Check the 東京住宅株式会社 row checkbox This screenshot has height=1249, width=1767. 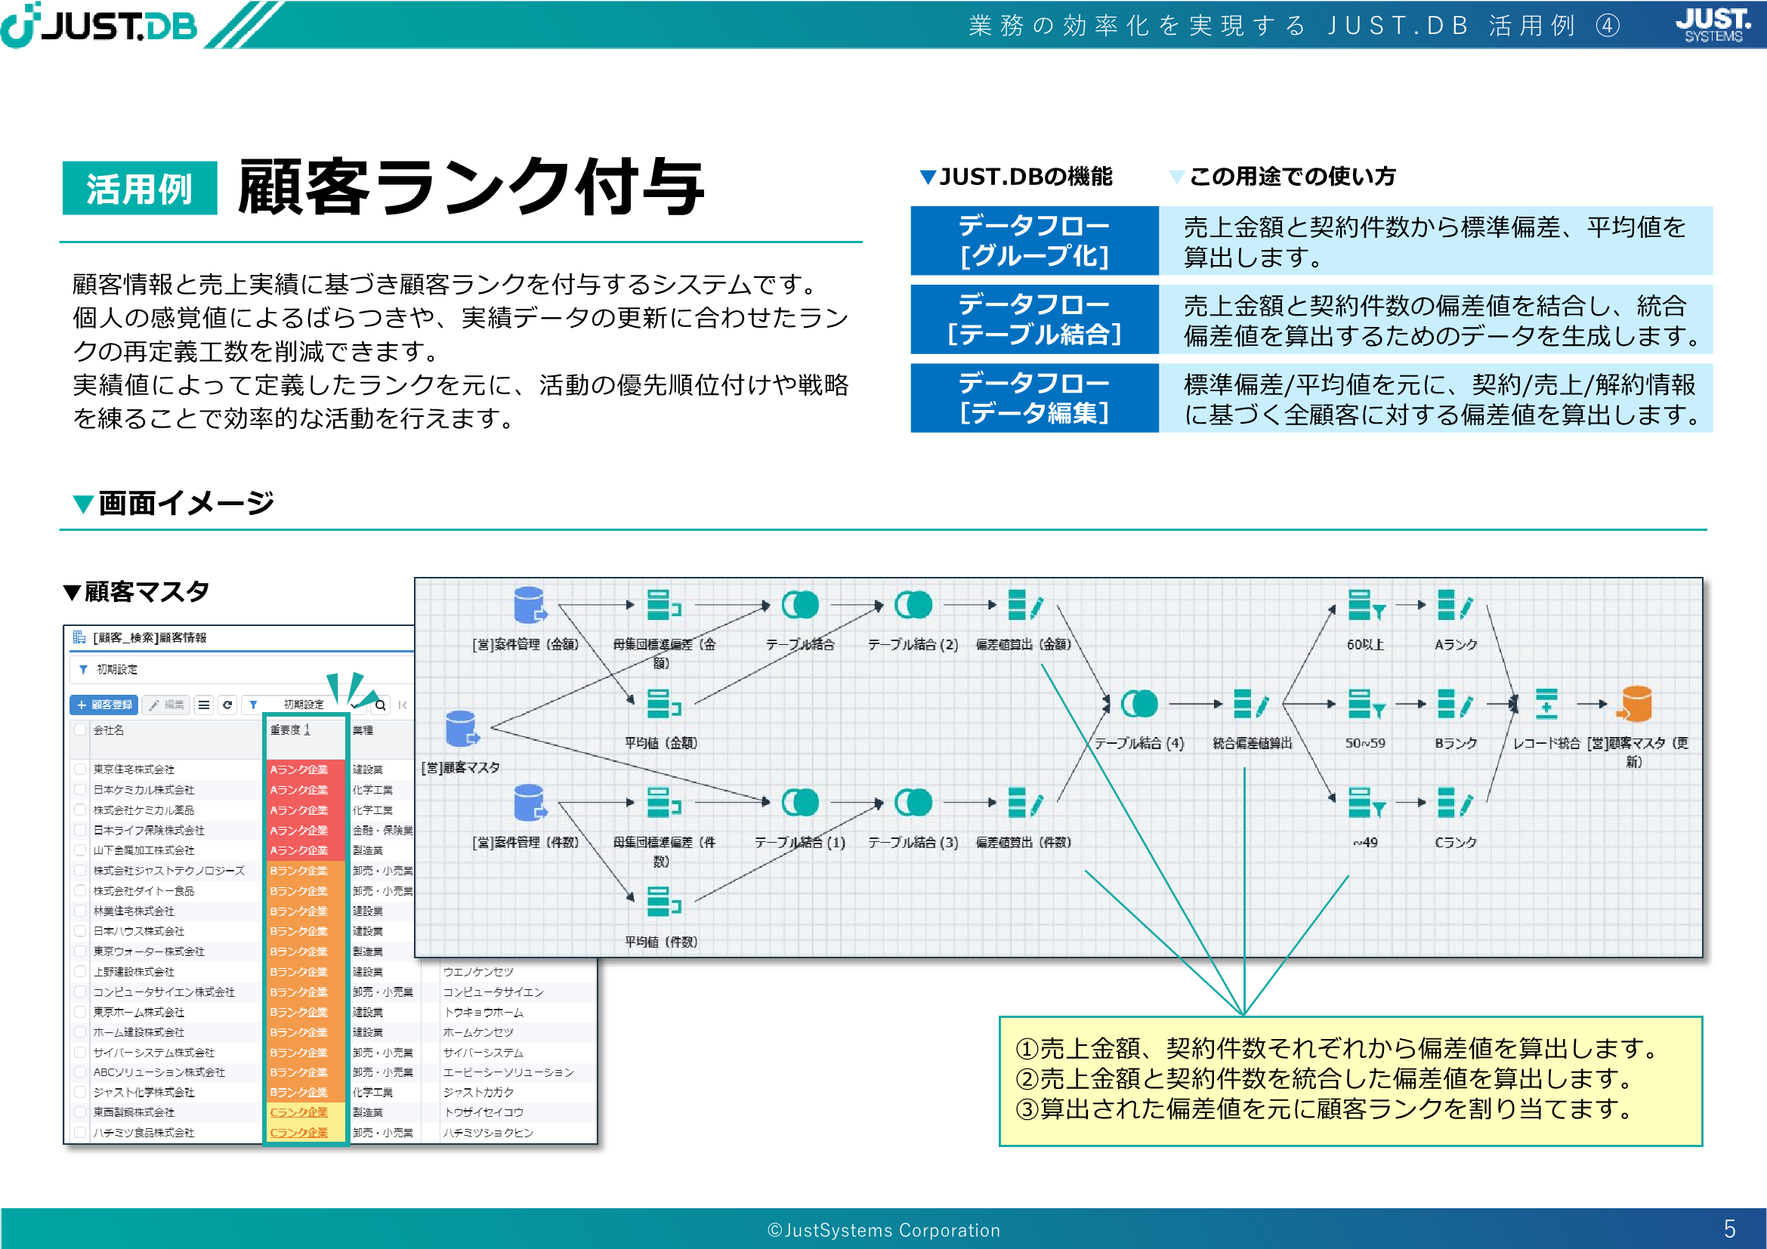[x=80, y=769]
